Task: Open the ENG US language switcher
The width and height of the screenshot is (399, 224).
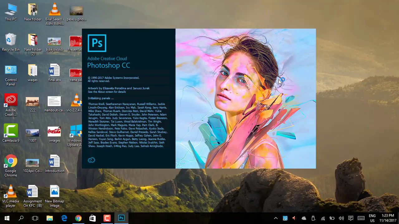Action: pos(372,218)
